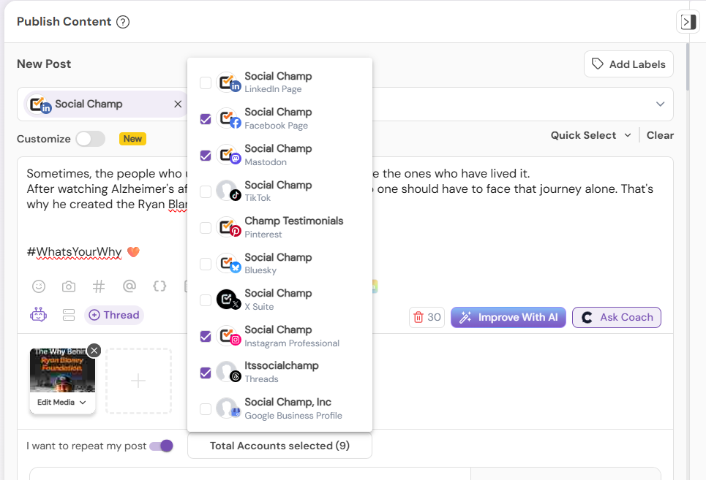Click the @ mention icon

pyautogui.click(x=129, y=286)
